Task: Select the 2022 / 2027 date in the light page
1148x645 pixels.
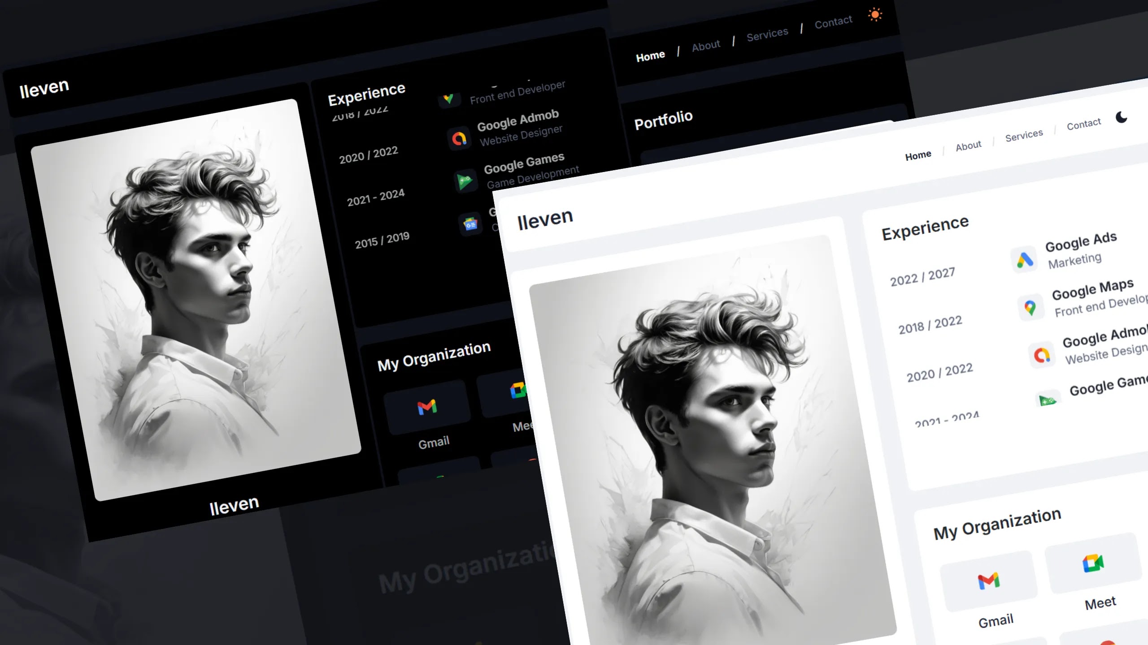Action: click(922, 277)
